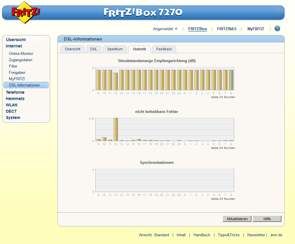Click the shorter hour 12 bar in the Störabstandsmarge chart
295x244 pixels.
pyautogui.click(x=116, y=81)
